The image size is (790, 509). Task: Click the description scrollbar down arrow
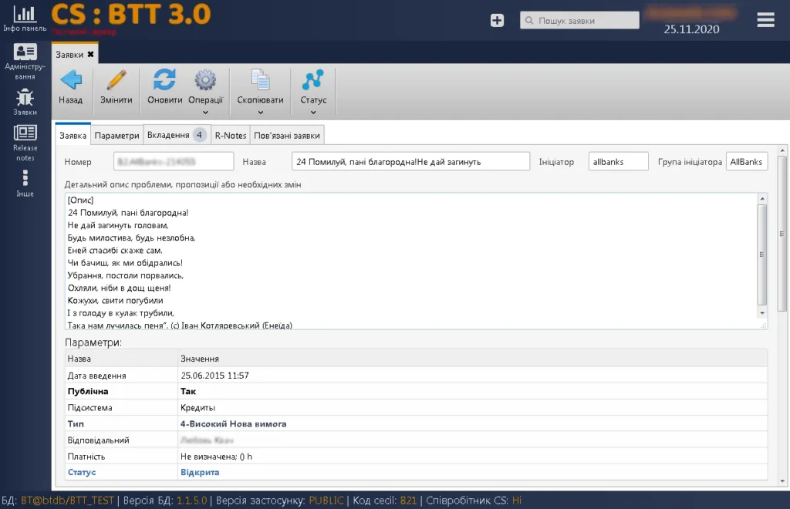(x=762, y=312)
